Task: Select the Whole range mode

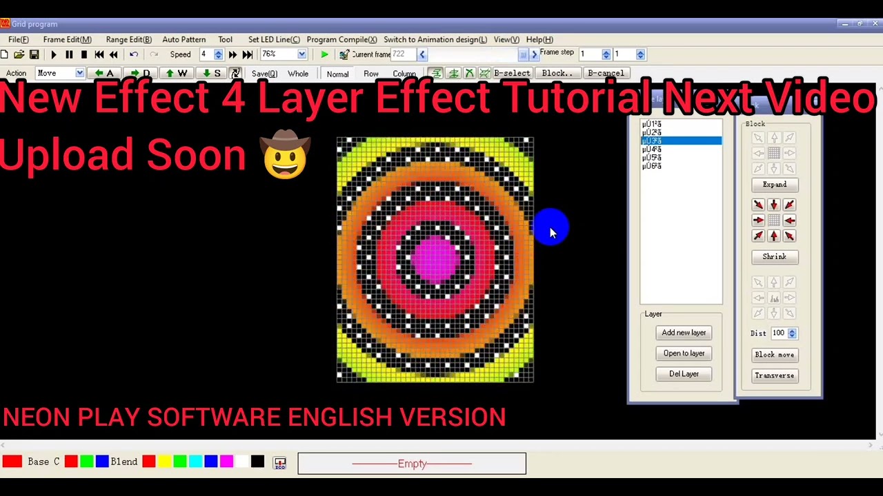Action: click(298, 74)
